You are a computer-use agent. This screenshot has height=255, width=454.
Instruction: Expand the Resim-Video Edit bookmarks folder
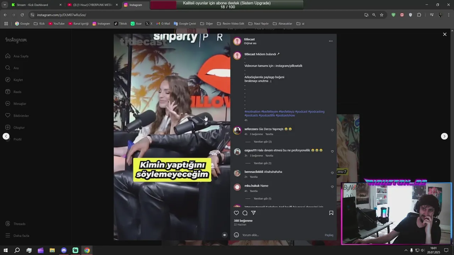(x=231, y=24)
